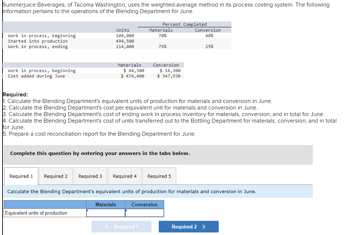The width and height of the screenshot is (360, 235).
Task: Click the 70% materials completion value
Action: pyautogui.click(x=162, y=36)
